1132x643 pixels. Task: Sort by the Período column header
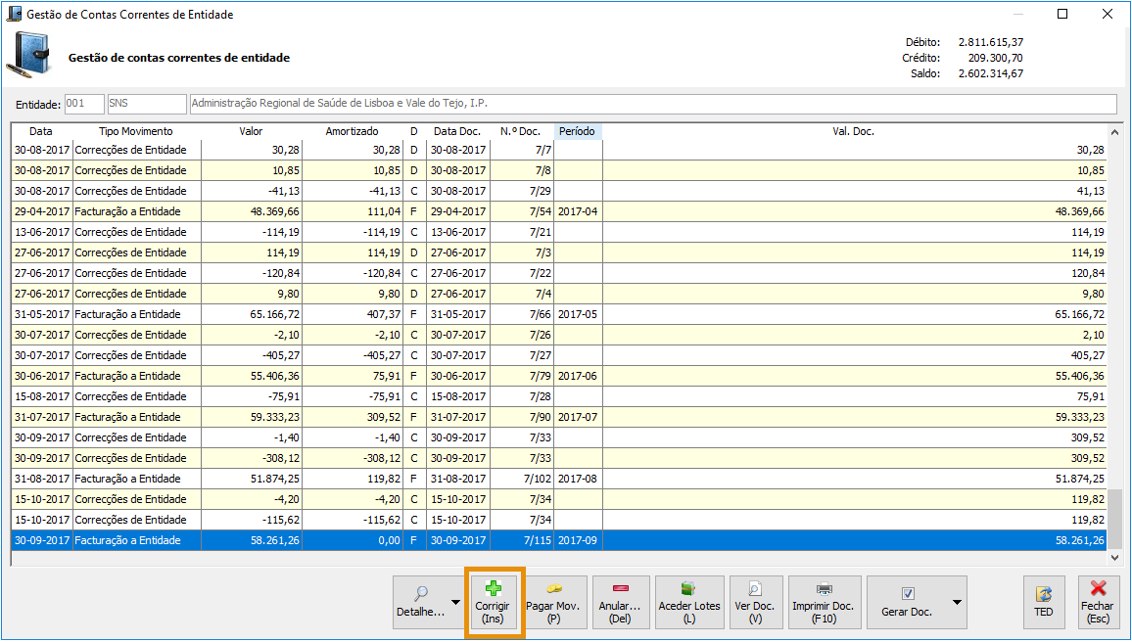tap(578, 131)
